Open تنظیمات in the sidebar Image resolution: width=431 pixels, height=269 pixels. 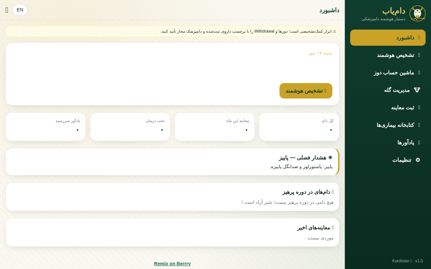point(388,160)
